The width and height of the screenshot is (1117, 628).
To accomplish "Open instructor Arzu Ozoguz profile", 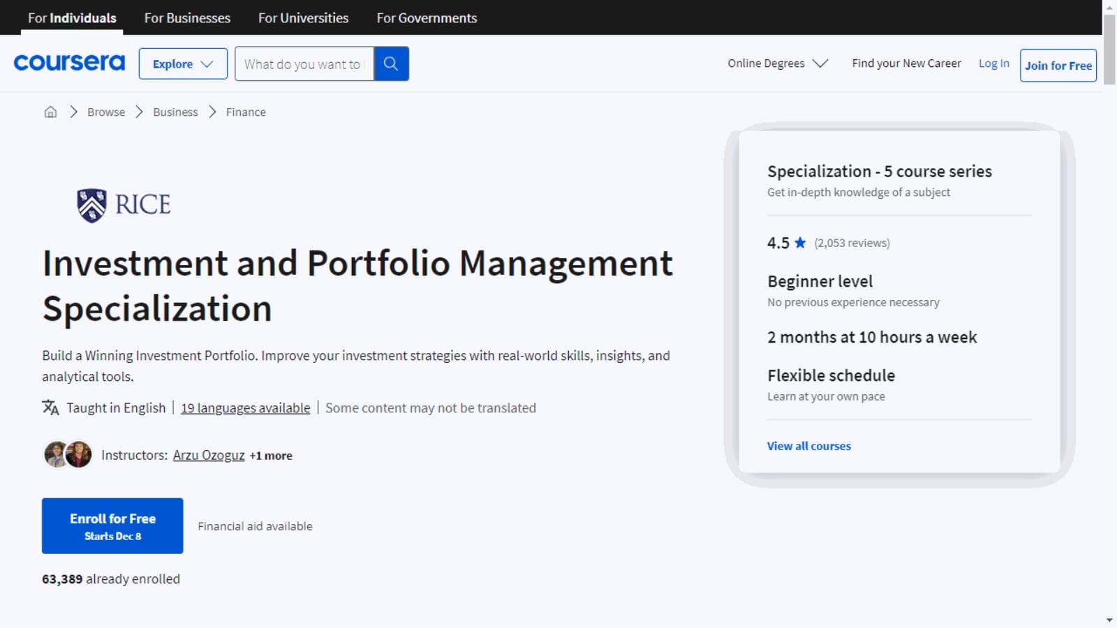I will tap(209, 455).
